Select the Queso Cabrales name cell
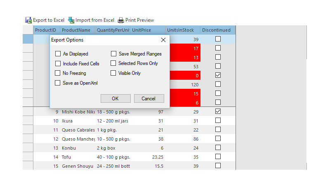The image size is (330, 185). [x=78, y=130]
